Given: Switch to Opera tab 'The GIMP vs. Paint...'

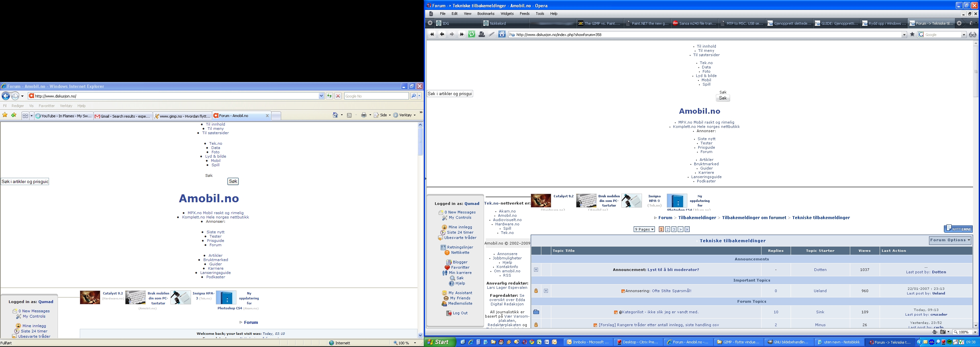Looking at the screenshot, I should pyautogui.click(x=600, y=23).
